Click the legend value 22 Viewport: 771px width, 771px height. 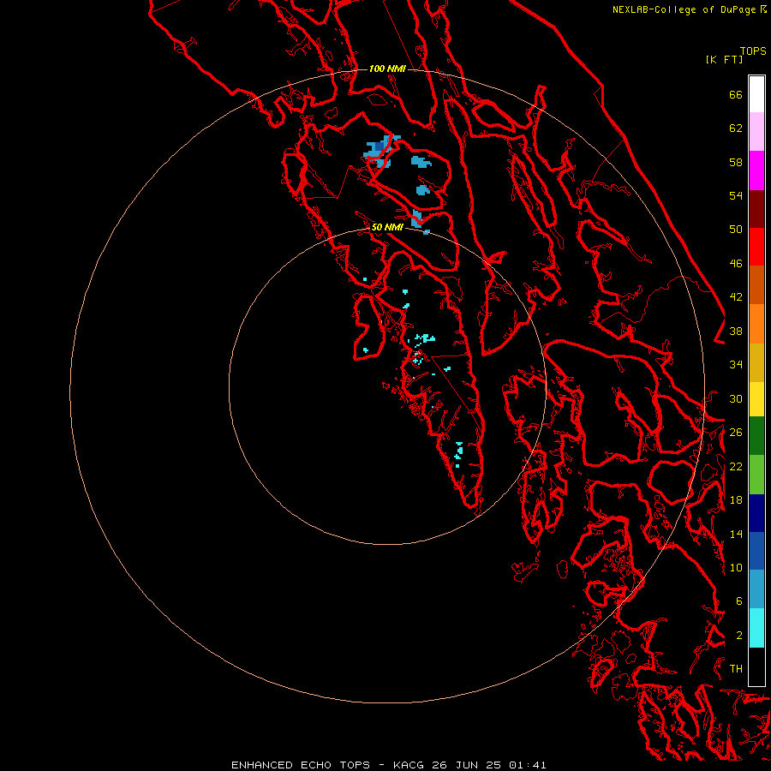tap(736, 466)
